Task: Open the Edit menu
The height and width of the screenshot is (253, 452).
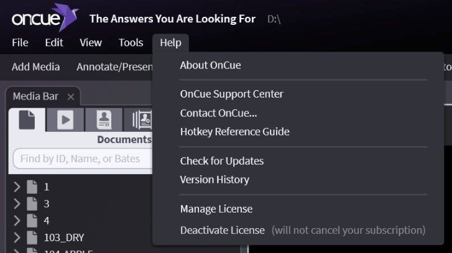Action: pos(54,43)
